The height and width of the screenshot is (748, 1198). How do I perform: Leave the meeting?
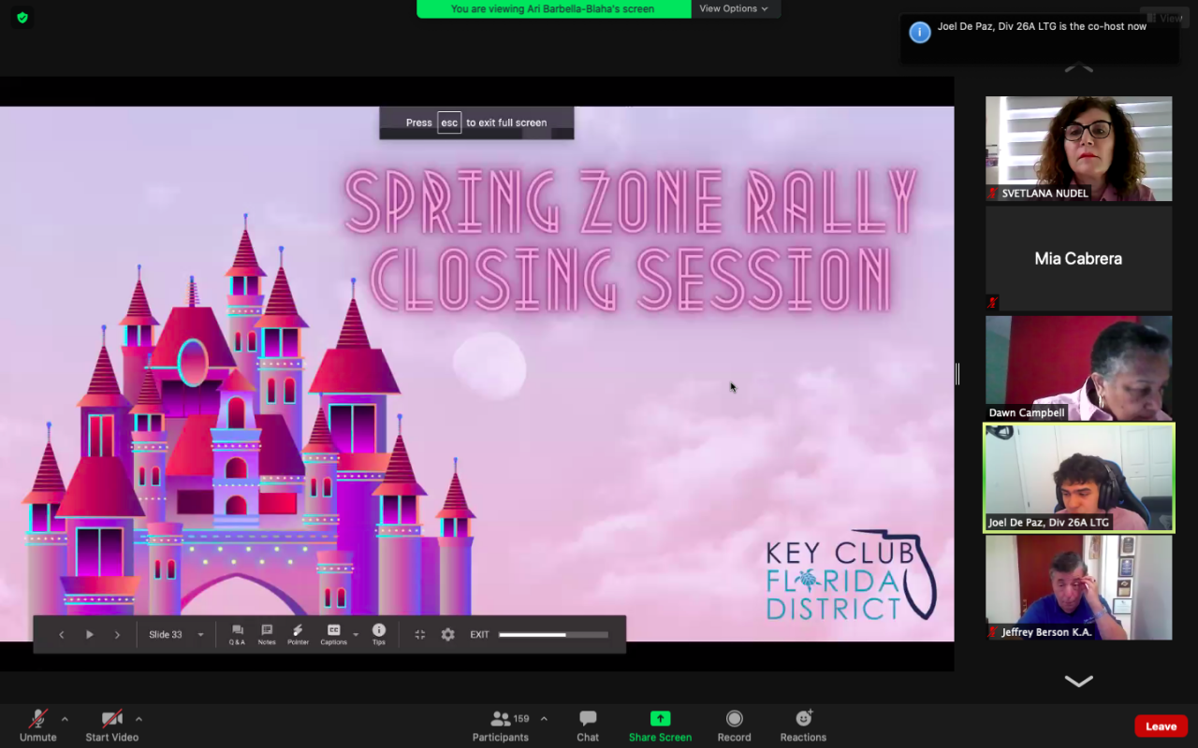[1161, 726]
